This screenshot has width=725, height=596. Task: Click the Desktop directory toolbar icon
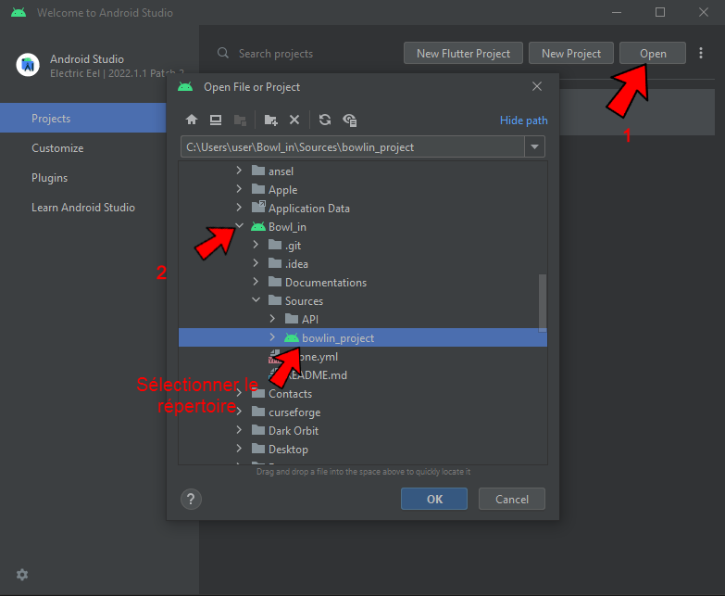click(x=216, y=120)
